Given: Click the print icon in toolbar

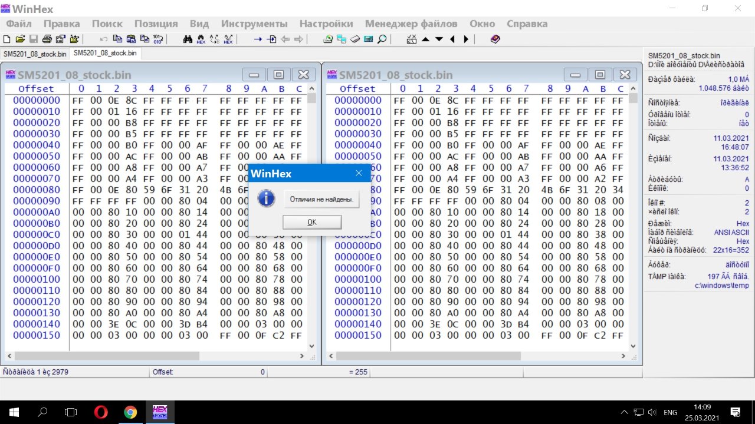Looking at the screenshot, I should click(x=47, y=39).
